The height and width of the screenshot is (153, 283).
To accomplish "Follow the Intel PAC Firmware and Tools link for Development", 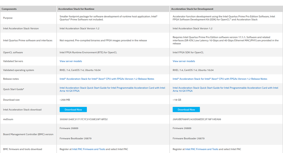I will [x=202, y=149].
